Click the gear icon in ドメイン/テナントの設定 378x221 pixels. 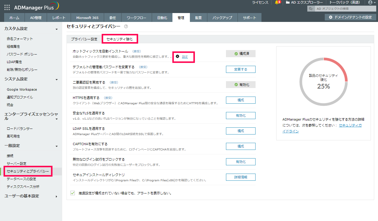331,17
